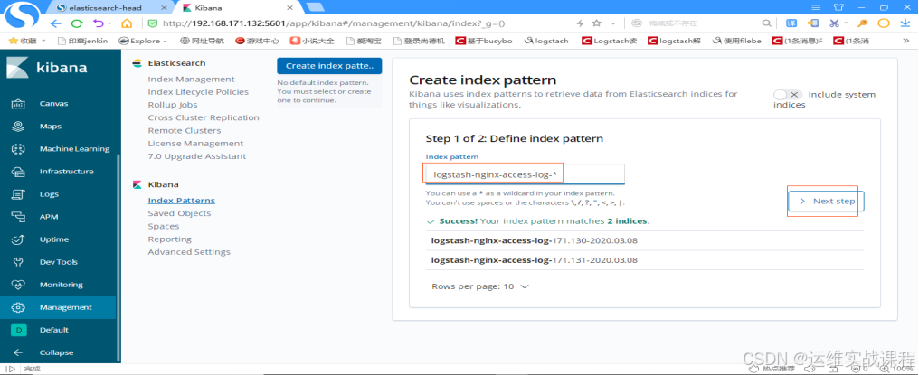Go to Infrastructure in the sidebar
The height and width of the screenshot is (375, 919).
point(66,172)
